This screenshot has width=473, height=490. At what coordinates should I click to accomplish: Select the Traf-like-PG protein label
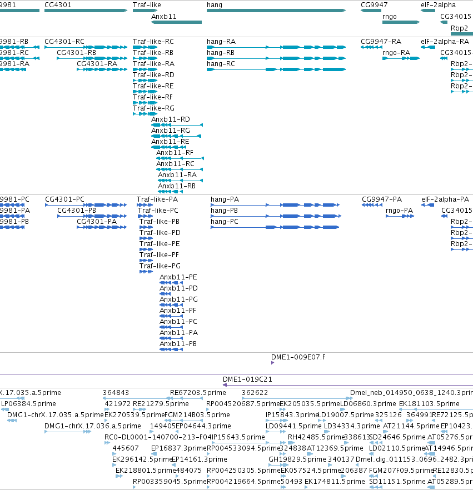160,266
